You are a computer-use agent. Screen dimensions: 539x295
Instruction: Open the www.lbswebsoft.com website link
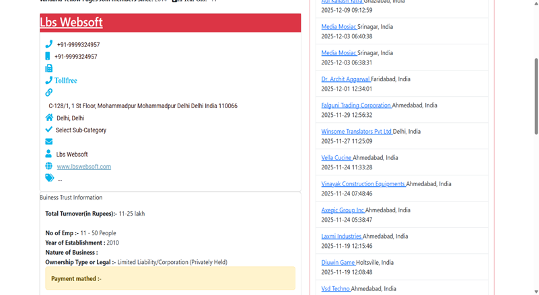[x=83, y=167]
